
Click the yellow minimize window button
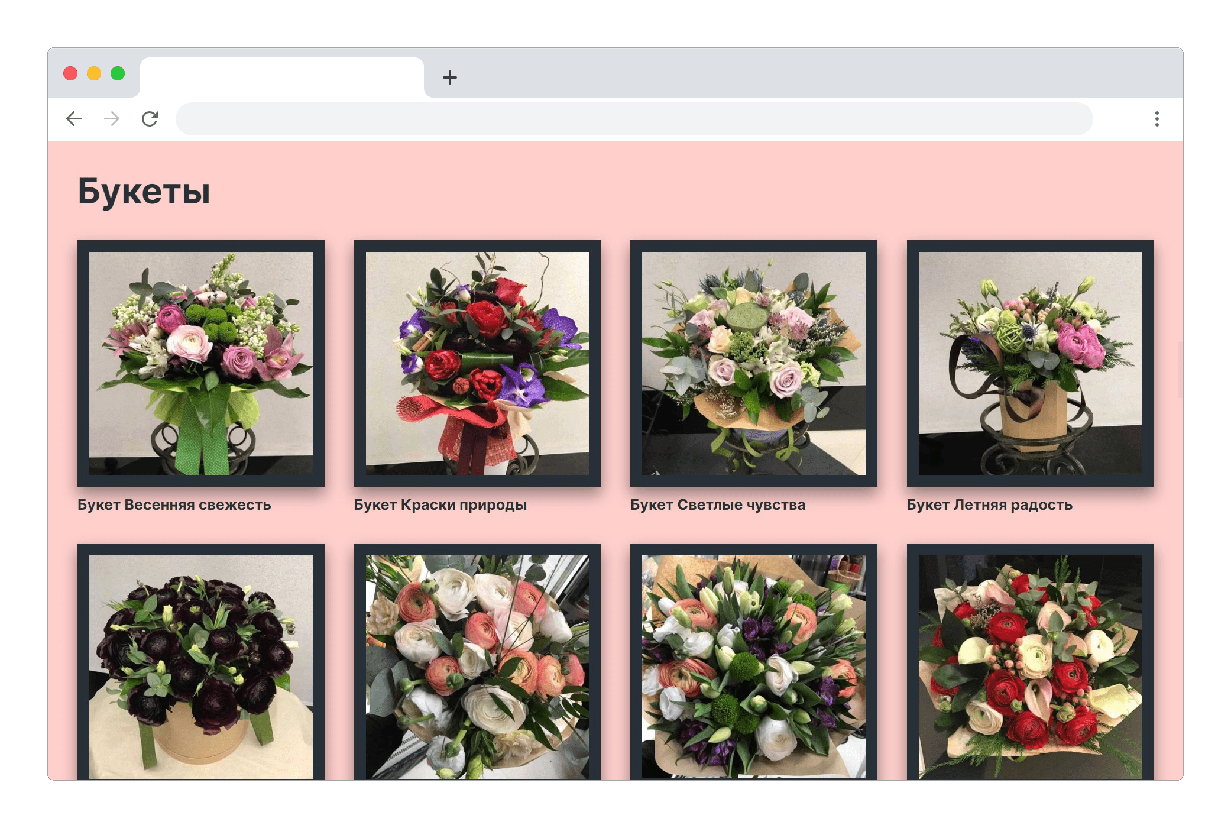(x=94, y=73)
